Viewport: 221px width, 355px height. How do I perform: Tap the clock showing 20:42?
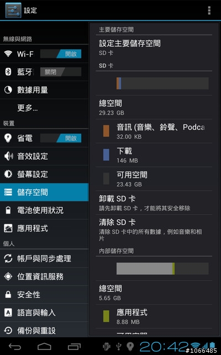[x=164, y=347]
